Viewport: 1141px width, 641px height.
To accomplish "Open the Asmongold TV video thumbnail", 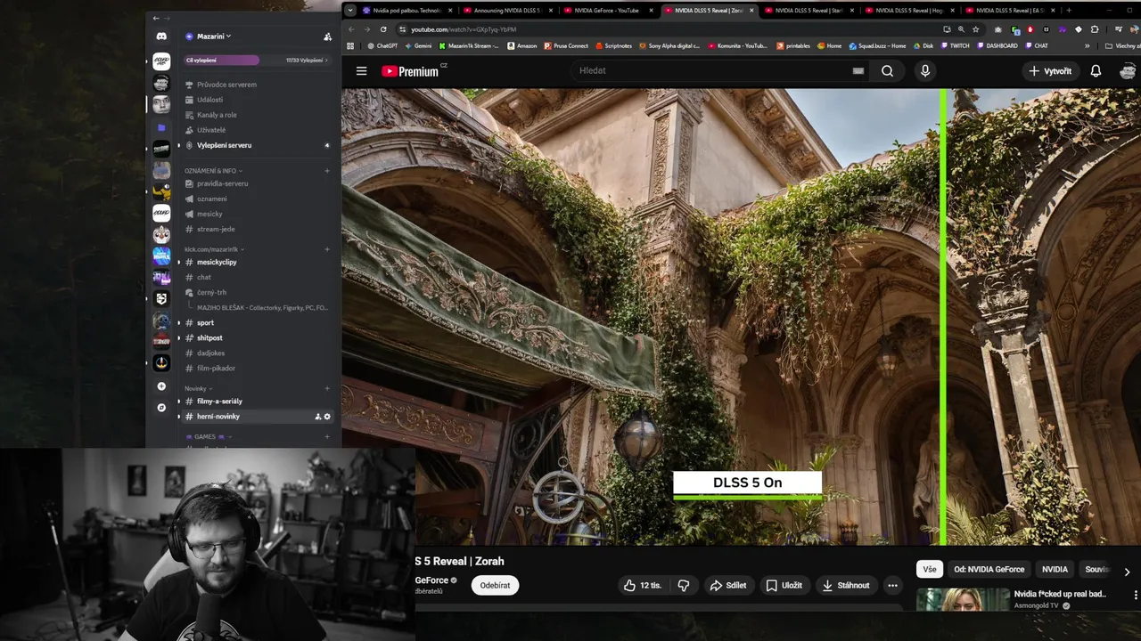I will [963, 599].
